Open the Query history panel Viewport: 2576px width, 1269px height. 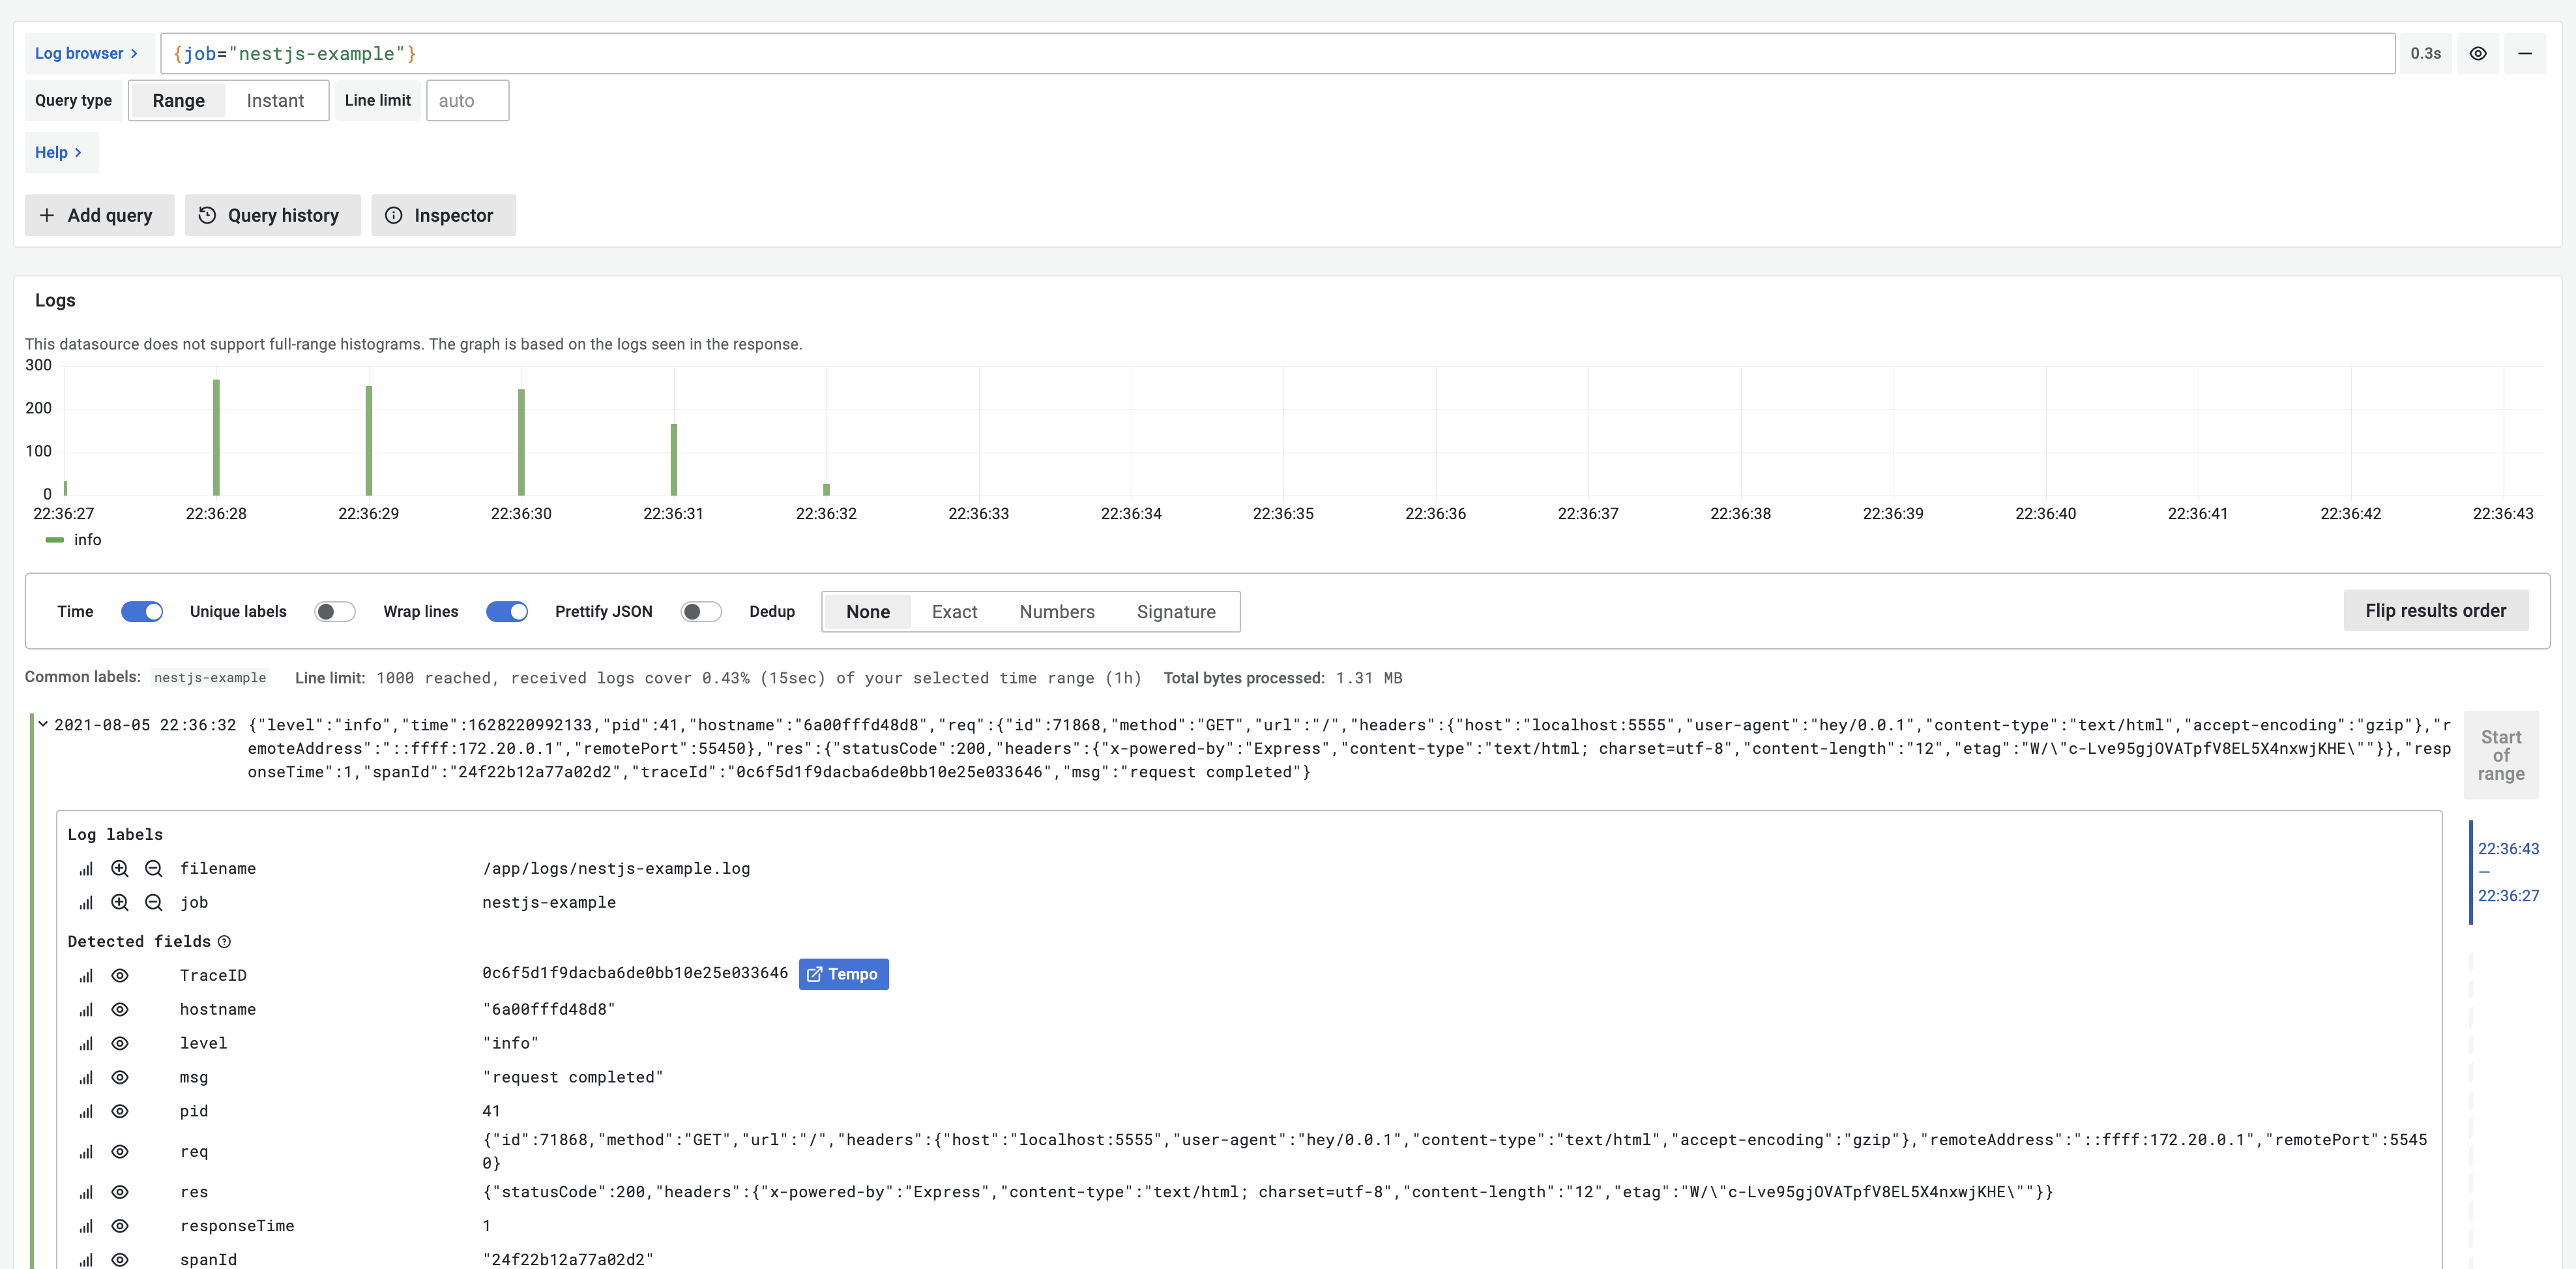tap(268, 215)
